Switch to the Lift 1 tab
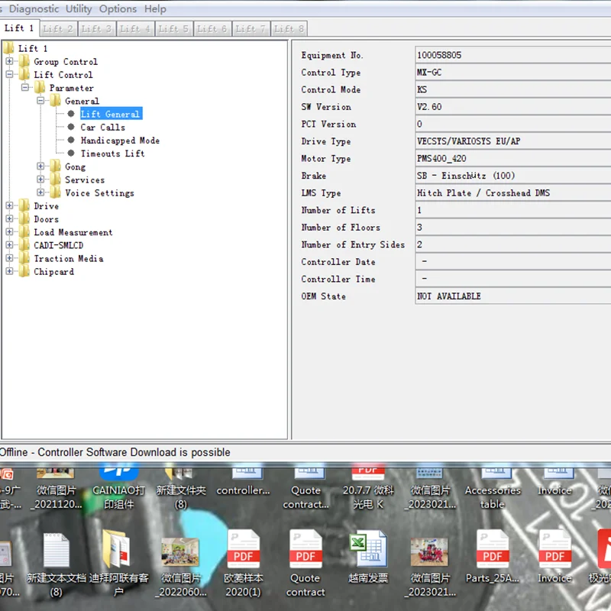Image resolution: width=611 pixels, height=611 pixels. [x=19, y=28]
